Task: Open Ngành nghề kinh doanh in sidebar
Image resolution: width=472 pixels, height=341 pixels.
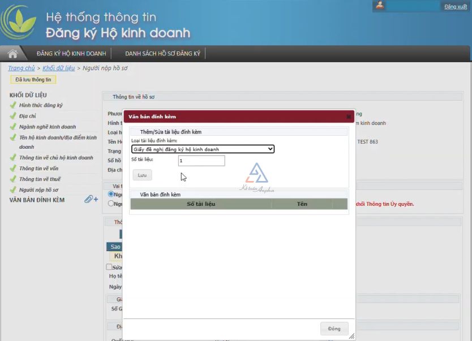Action: [48, 127]
